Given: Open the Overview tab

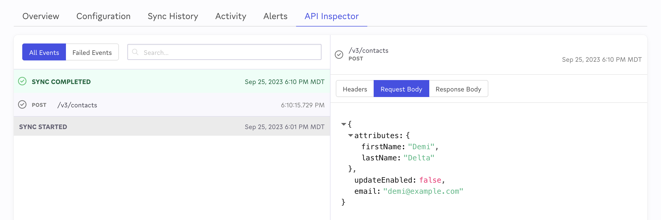Looking at the screenshot, I should (41, 16).
